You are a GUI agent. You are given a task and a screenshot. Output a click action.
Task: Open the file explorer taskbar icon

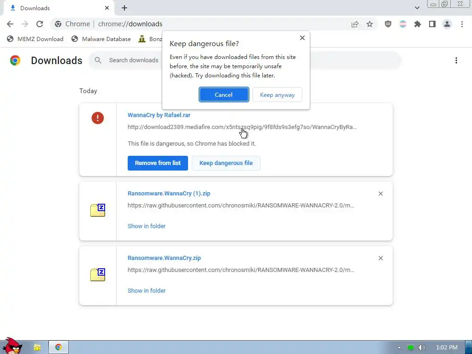click(x=37, y=348)
